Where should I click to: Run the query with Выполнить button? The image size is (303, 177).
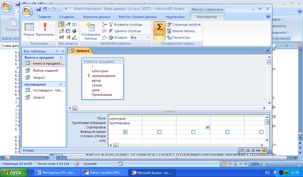click(45, 29)
